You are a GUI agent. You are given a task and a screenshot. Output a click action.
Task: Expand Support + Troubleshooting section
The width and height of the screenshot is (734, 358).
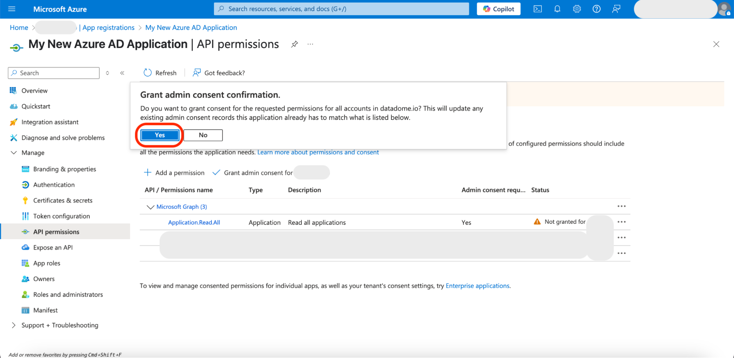[14, 325]
